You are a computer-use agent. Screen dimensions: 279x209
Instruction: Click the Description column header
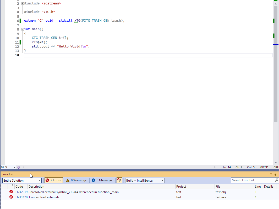[37, 186]
